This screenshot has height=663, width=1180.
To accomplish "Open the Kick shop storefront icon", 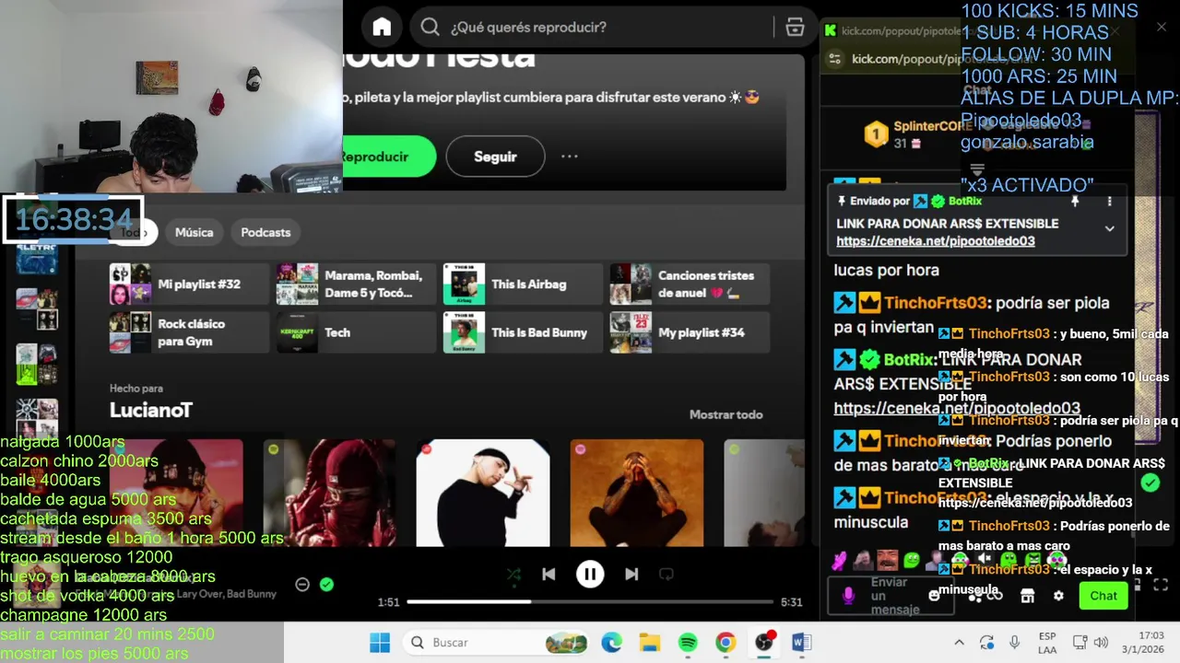I will point(1027,596).
